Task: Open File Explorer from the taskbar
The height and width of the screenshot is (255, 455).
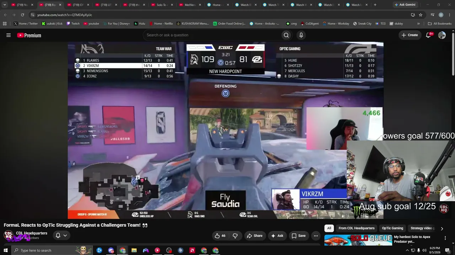Action: [134, 250]
